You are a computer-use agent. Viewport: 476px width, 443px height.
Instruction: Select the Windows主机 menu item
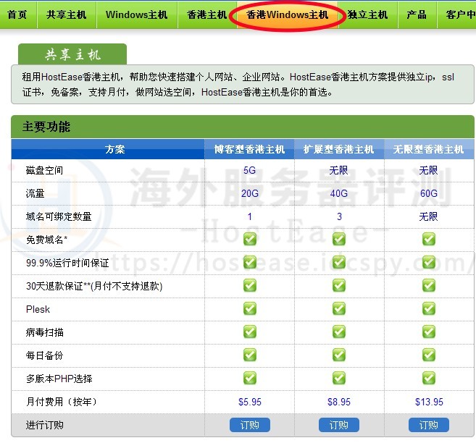(136, 14)
